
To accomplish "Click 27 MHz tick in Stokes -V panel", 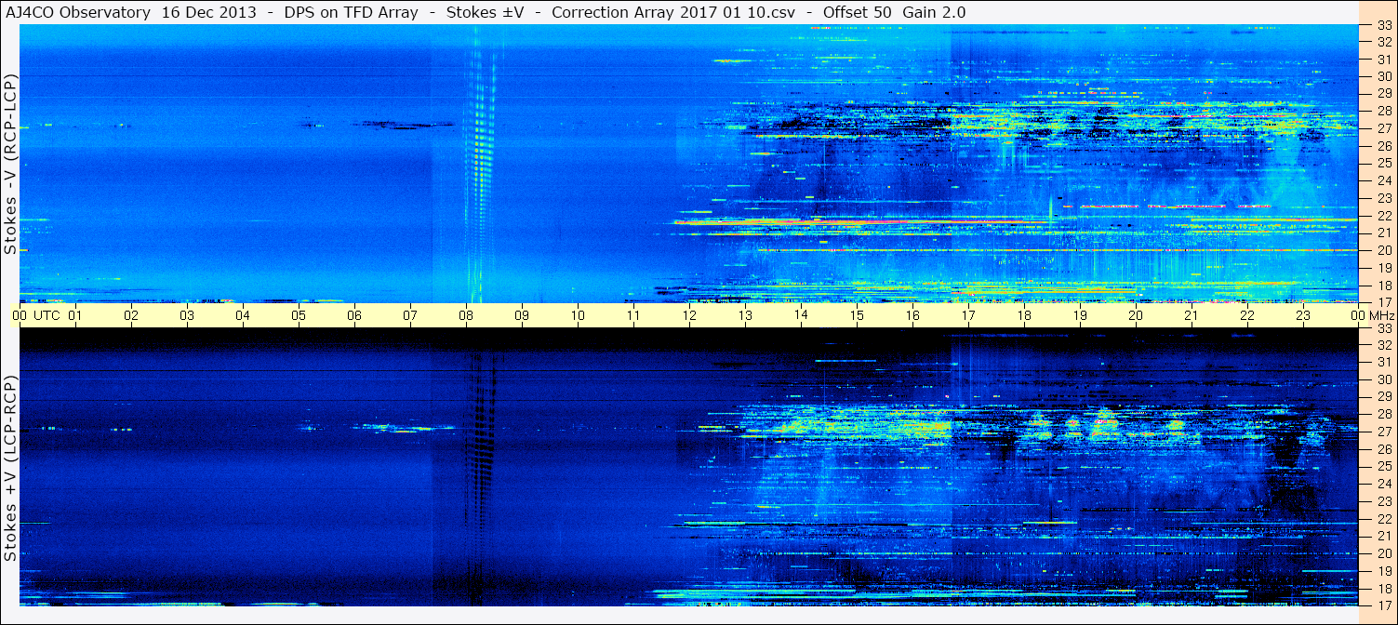I will click(x=1384, y=128).
